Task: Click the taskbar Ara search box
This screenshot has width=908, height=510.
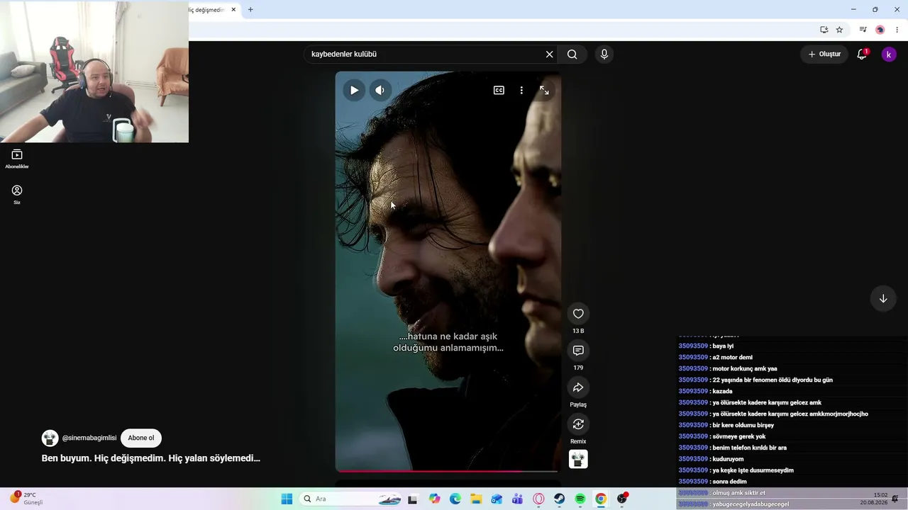Action: (350, 499)
